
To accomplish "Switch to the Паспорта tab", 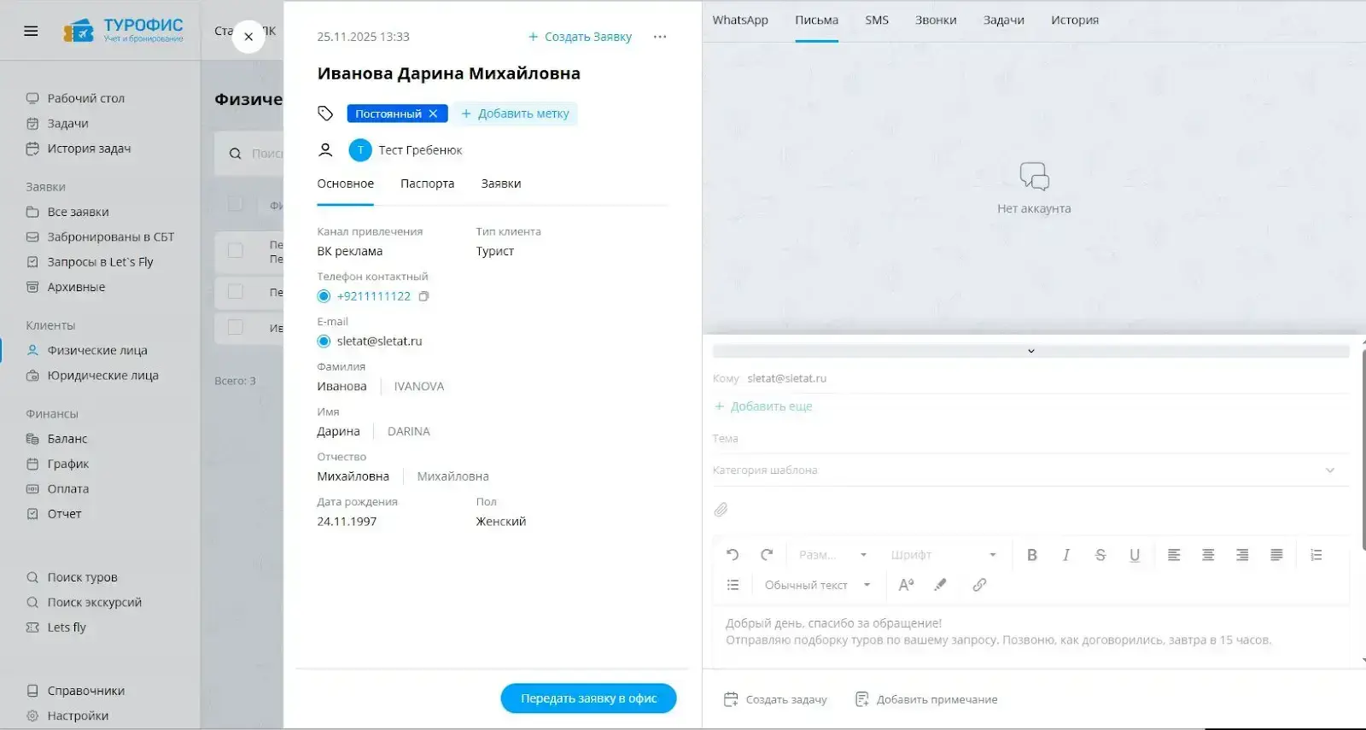I will pos(427,184).
